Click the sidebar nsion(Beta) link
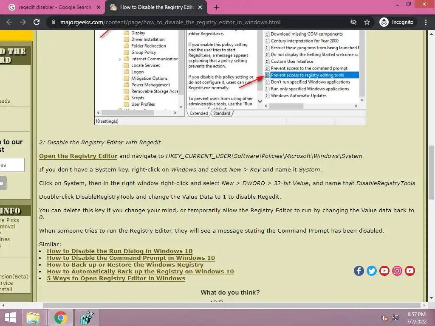The image size is (435, 326). 14,276
